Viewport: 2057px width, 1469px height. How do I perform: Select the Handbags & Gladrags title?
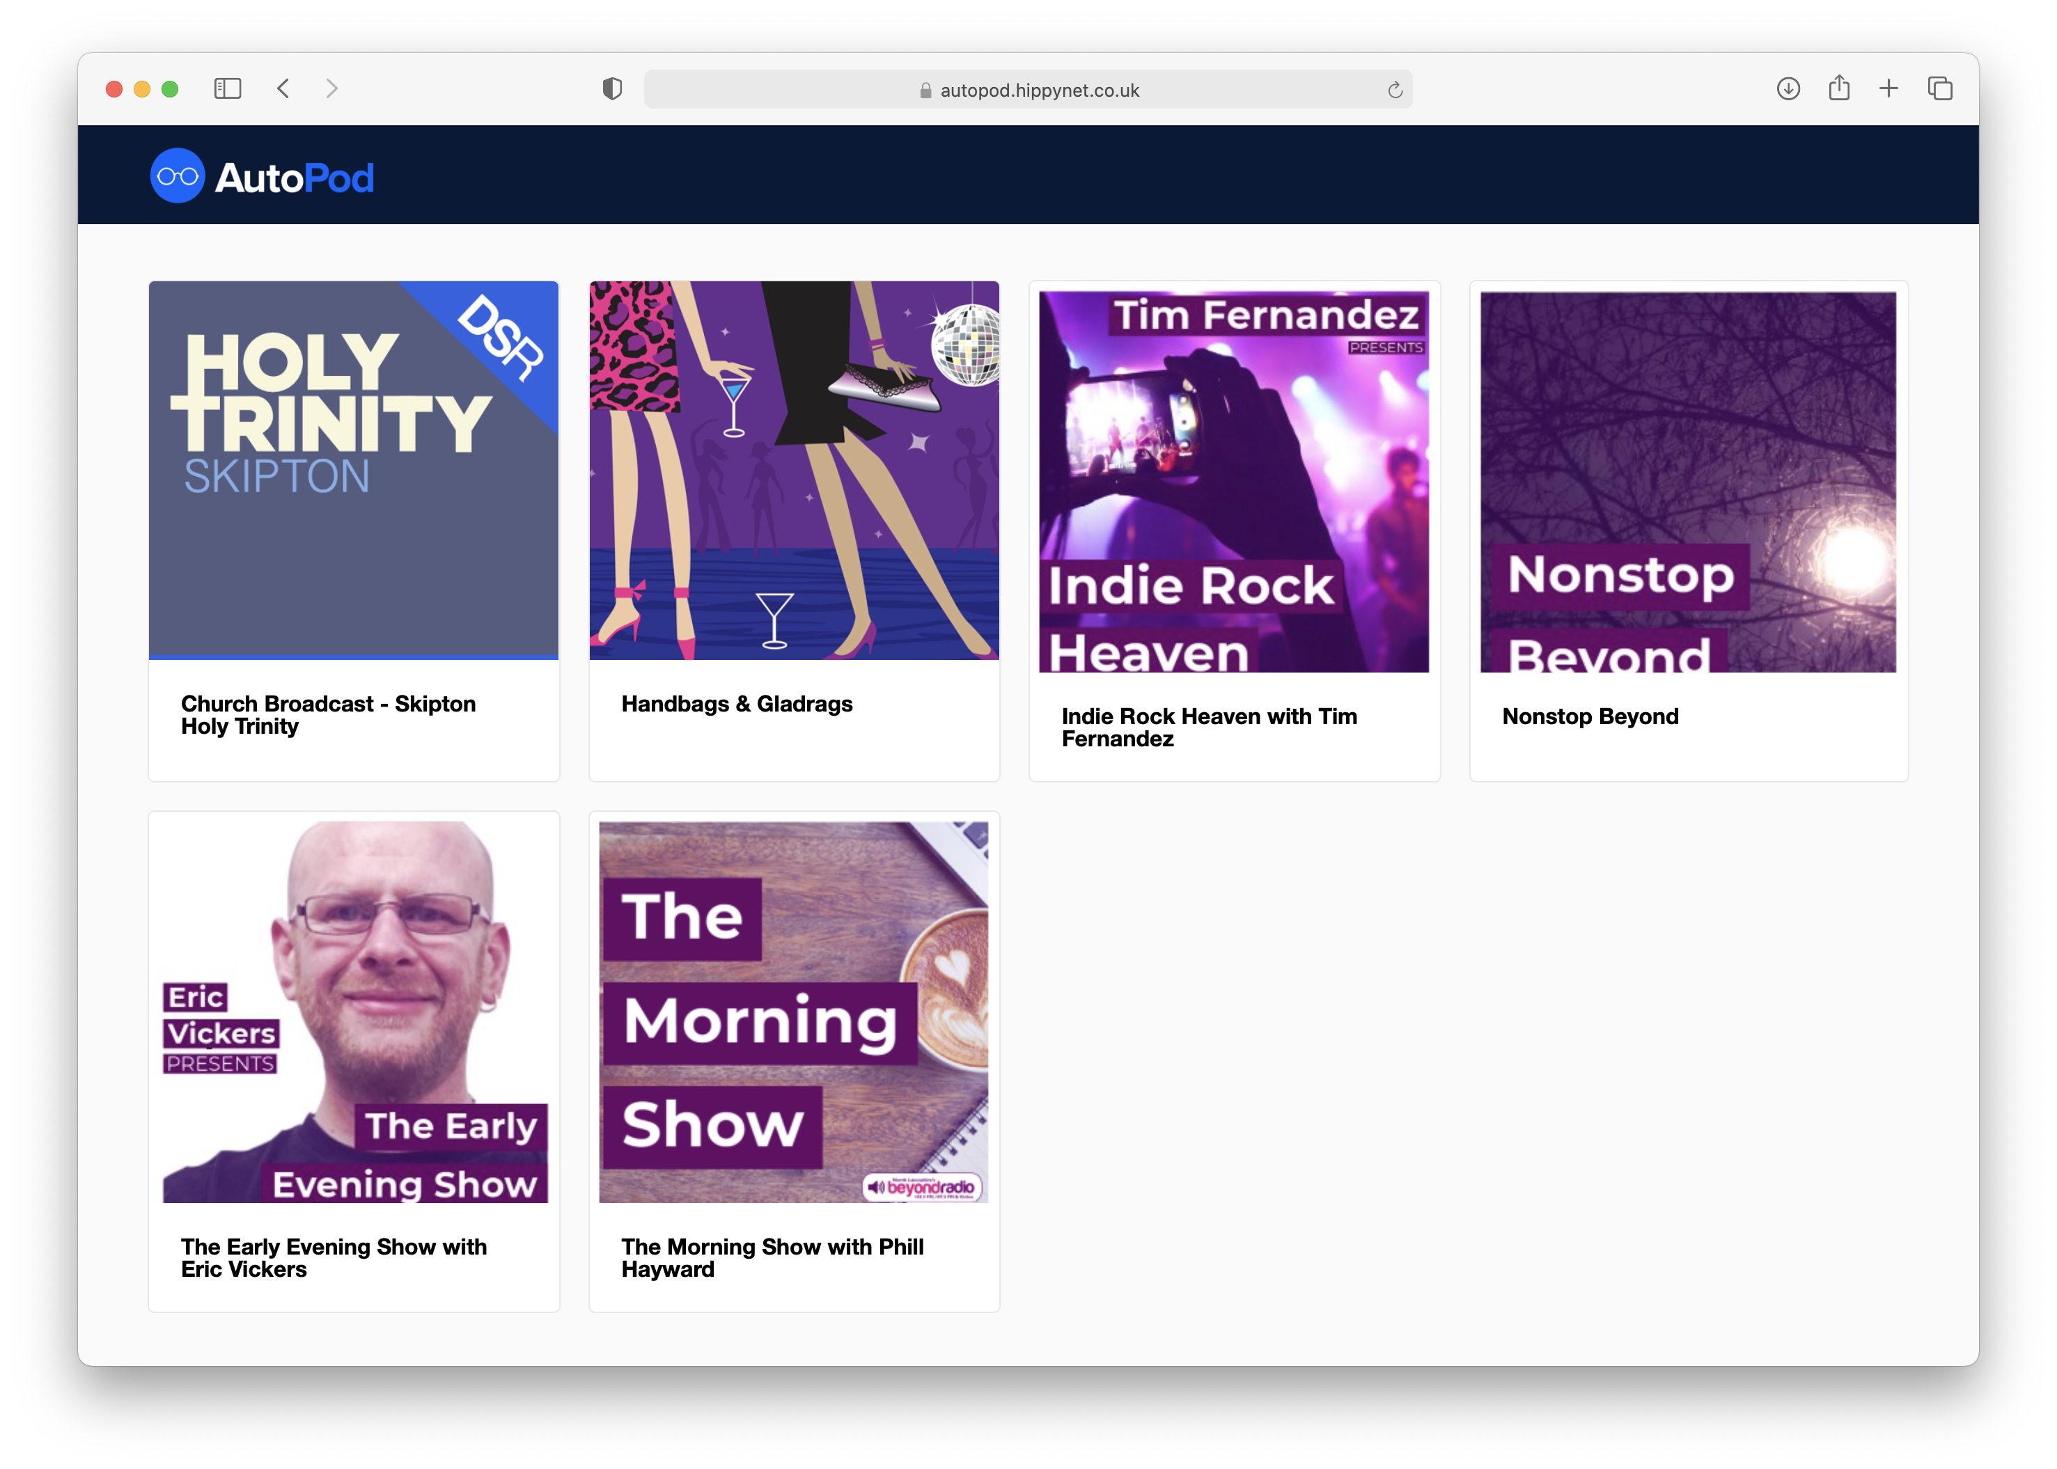[736, 704]
